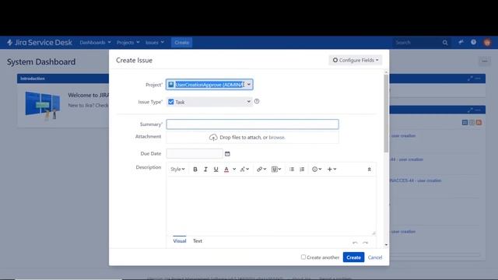Open the Issues menu
This screenshot has height=280, width=498.
(155, 42)
